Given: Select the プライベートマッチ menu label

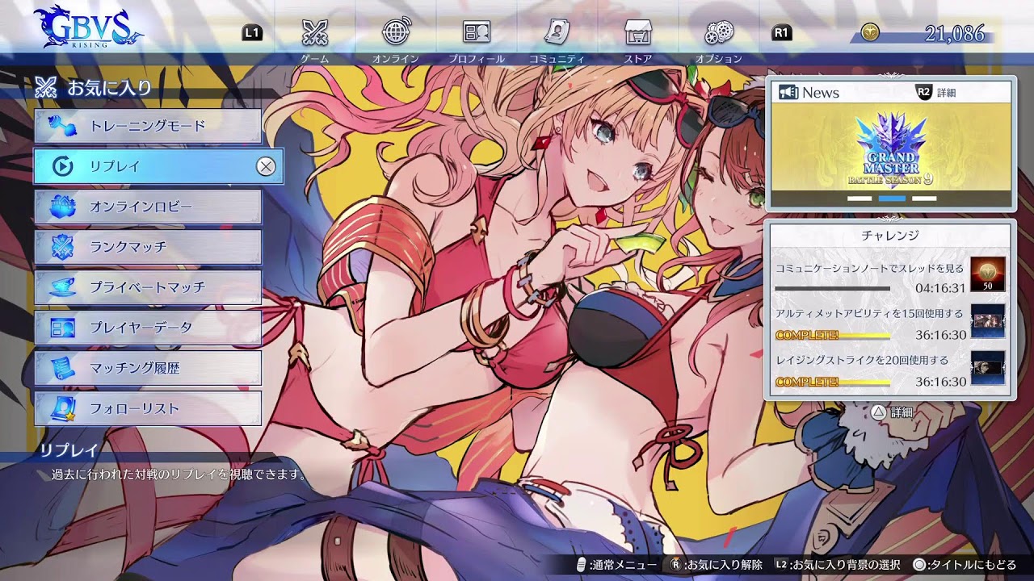Looking at the screenshot, I should (x=147, y=287).
